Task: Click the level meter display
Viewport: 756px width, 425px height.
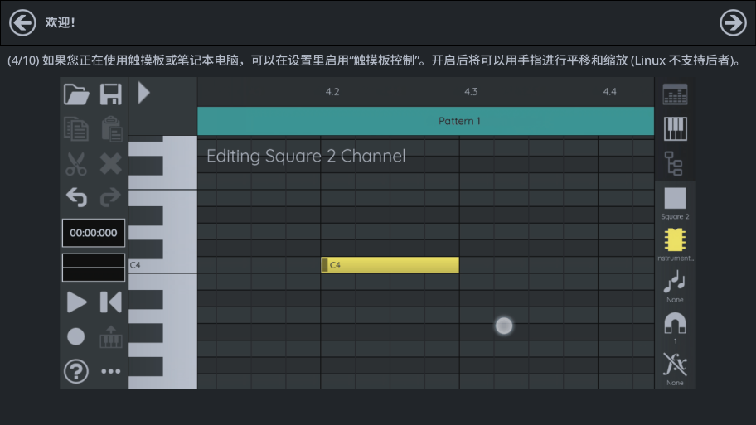Action: [94, 268]
